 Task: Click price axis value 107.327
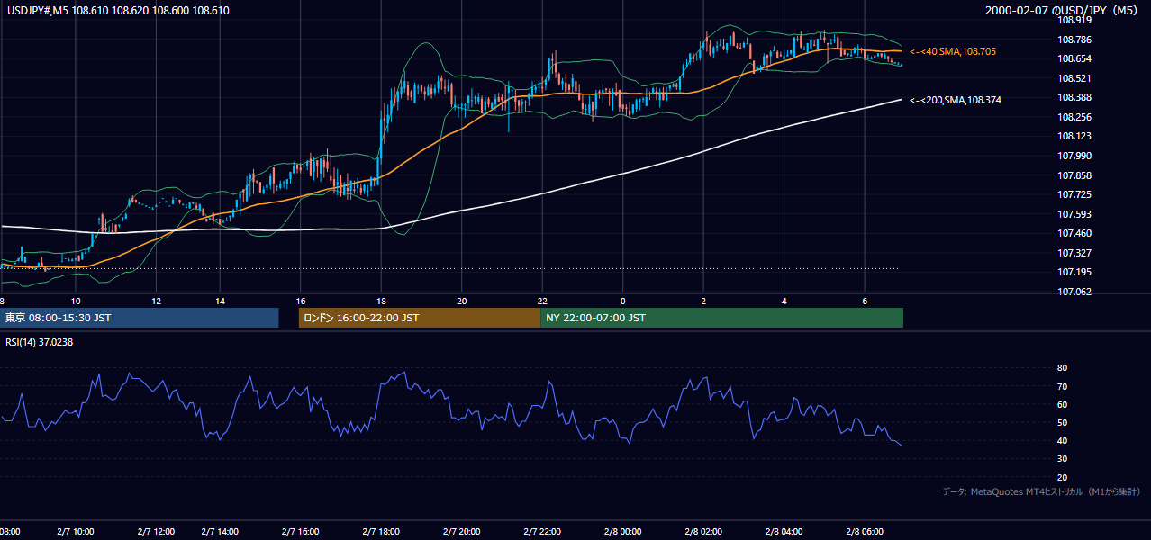[1074, 253]
